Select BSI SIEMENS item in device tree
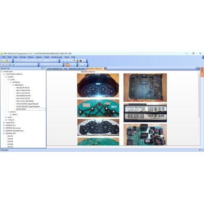 [x=23, y=96]
